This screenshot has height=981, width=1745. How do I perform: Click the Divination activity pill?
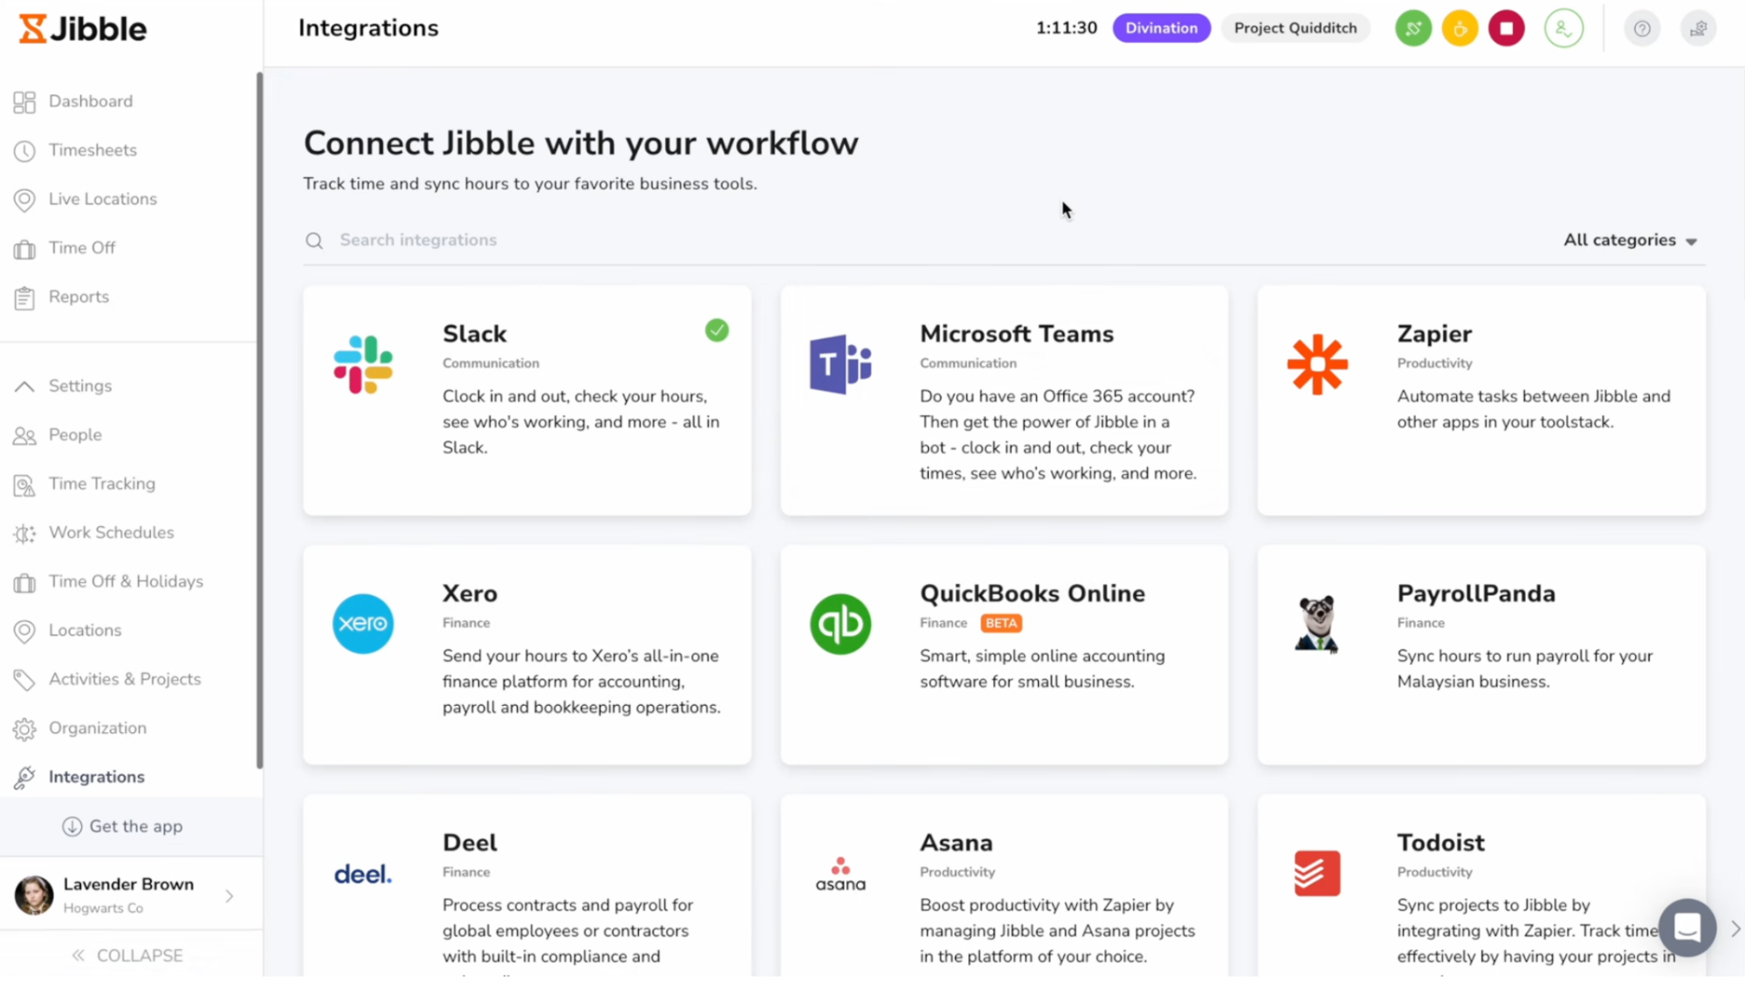click(1162, 28)
